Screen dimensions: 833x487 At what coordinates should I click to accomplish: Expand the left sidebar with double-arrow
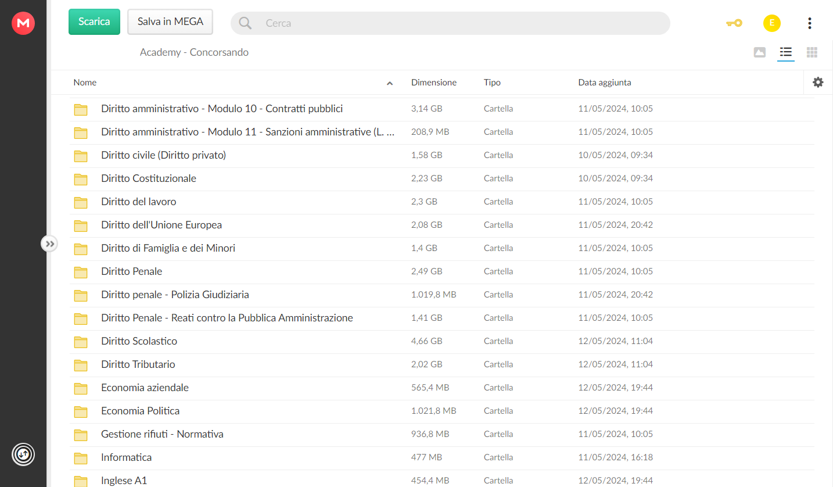pos(49,244)
